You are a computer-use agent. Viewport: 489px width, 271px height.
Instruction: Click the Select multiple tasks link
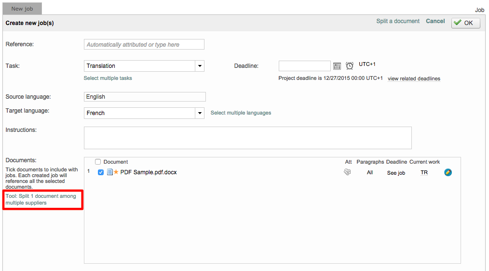pyautogui.click(x=108, y=78)
